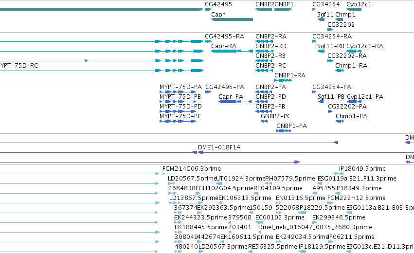
Task: Click the Capr-PA protein label
Action: pos(231,97)
